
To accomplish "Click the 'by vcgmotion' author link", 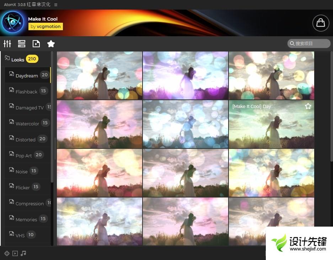I will (45, 26).
